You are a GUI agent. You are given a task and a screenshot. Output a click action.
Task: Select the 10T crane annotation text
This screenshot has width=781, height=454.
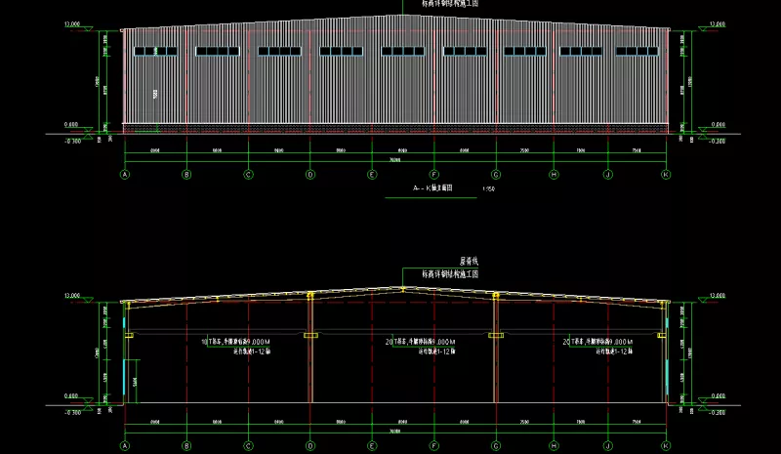tap(235, 342)
